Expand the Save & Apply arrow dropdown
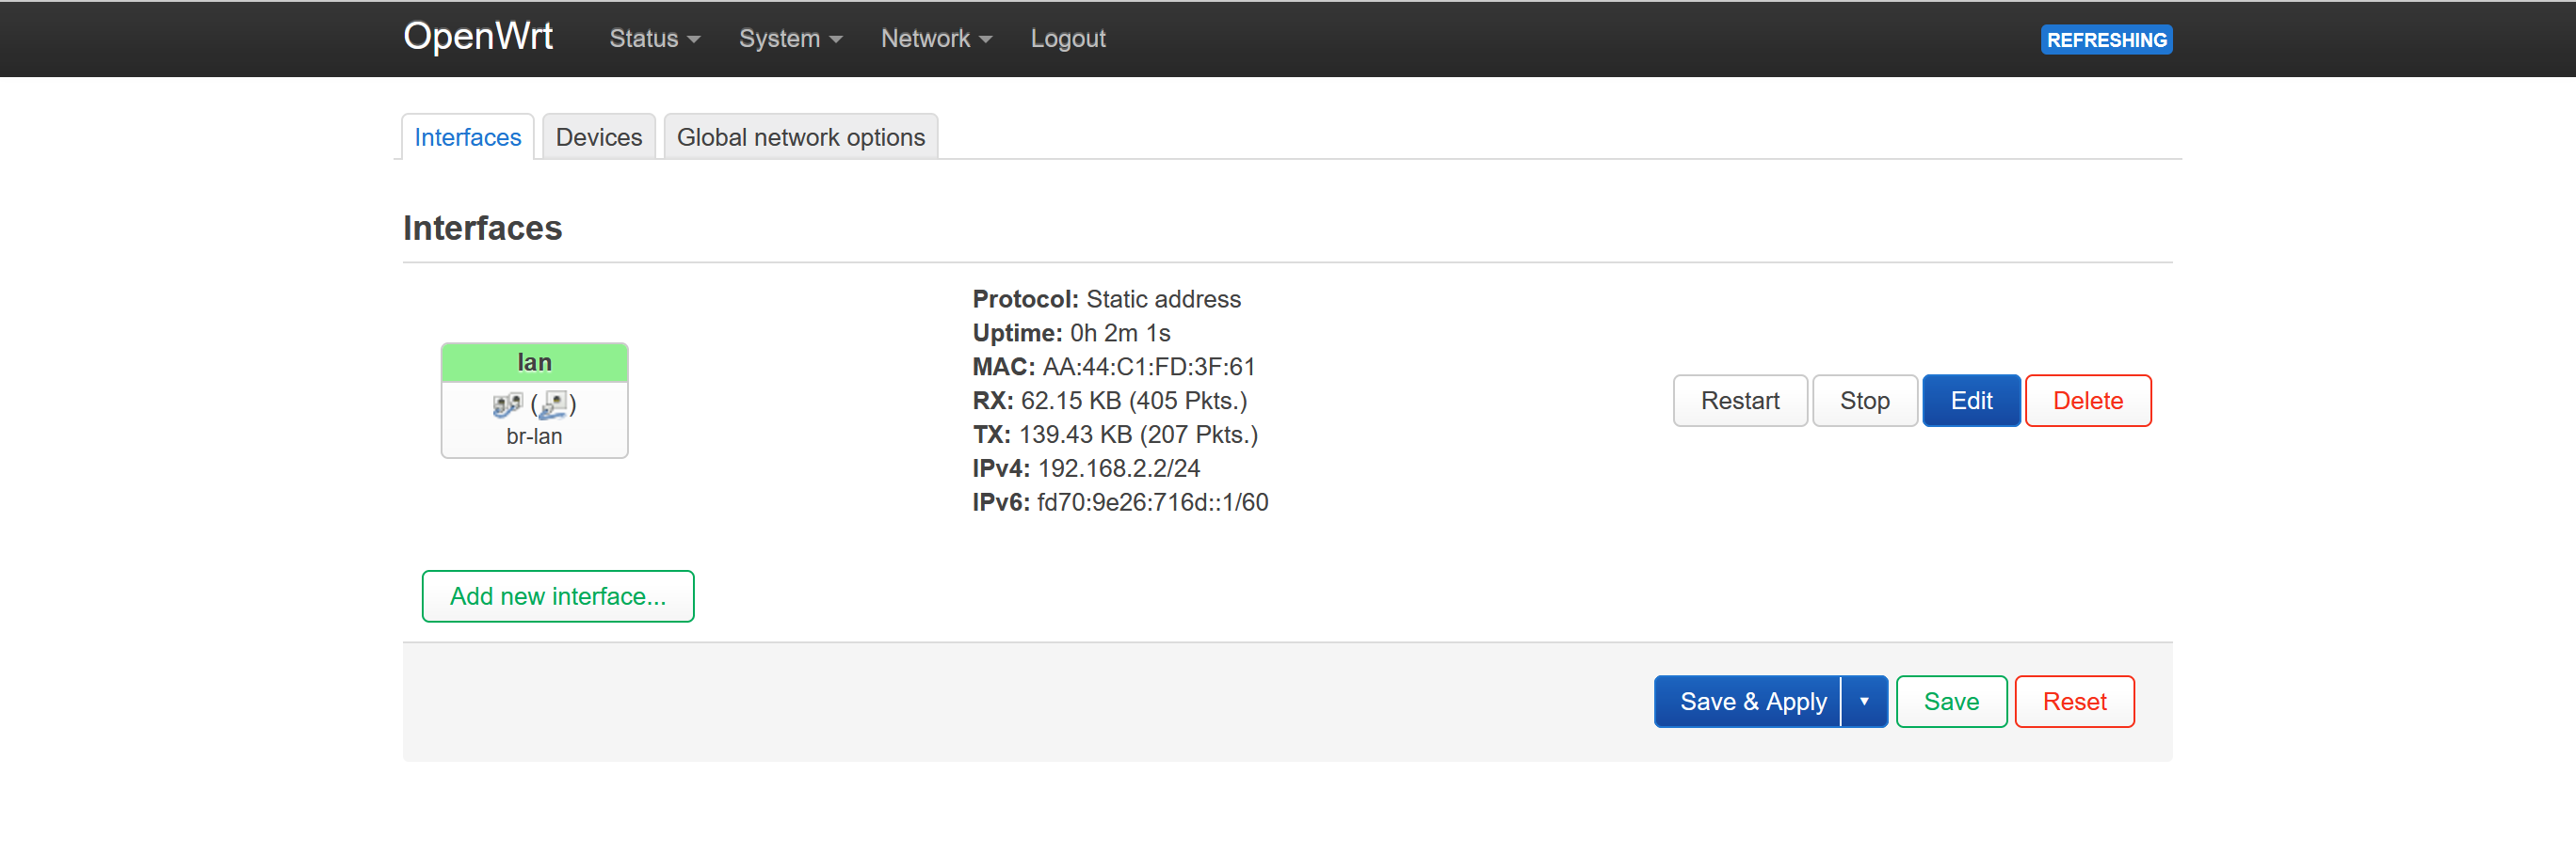This screenshot has height=854, width=2576. pos(1863,702)
